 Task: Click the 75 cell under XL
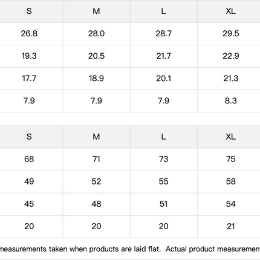pos(230,159)
